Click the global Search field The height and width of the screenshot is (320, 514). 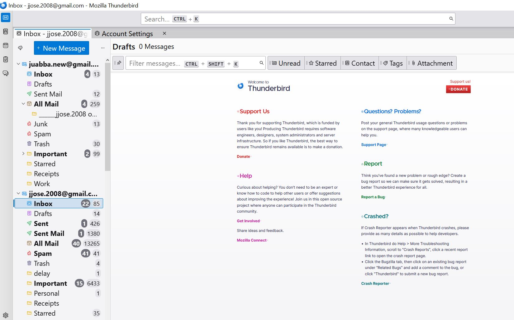(x=298, y=19)
